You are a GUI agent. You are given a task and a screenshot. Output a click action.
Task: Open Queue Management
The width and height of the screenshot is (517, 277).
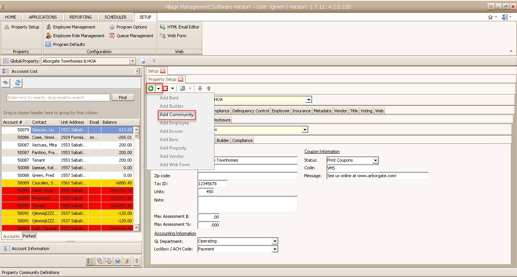click(131, 36)
